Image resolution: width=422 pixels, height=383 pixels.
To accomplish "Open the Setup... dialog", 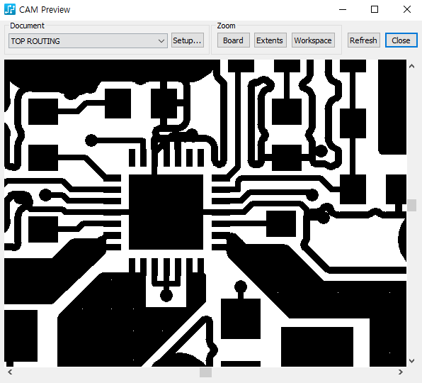I will tap(188, 40).
